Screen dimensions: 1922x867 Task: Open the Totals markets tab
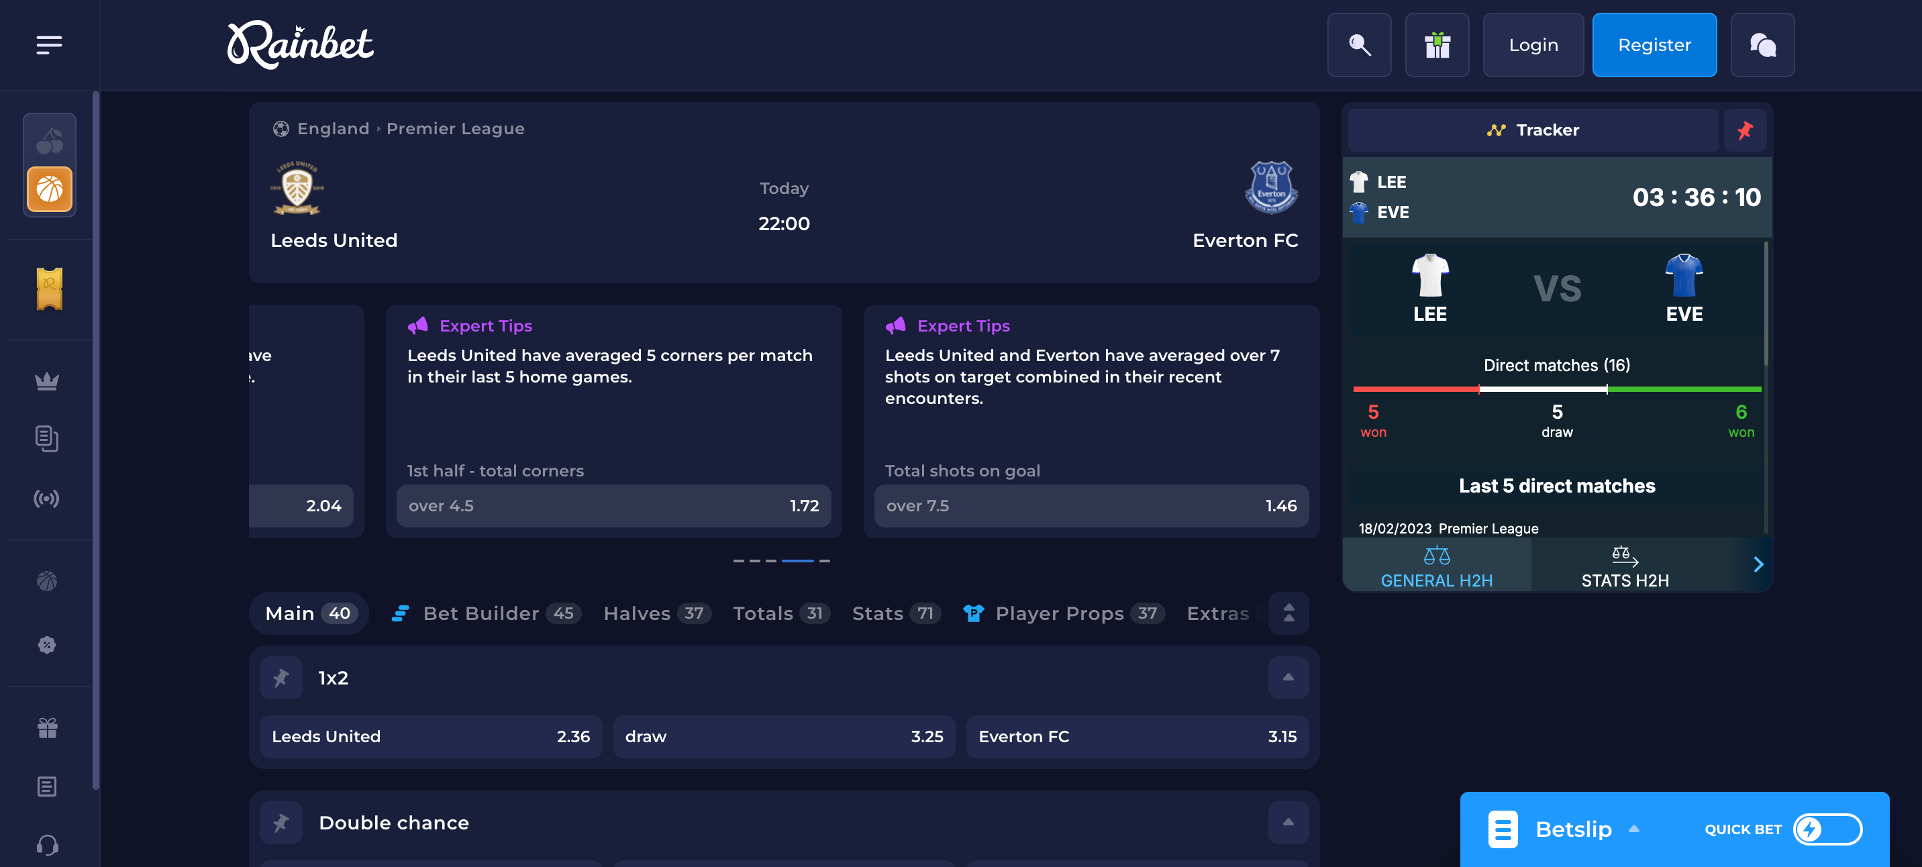pyautogui.click(x=780, y=613)
